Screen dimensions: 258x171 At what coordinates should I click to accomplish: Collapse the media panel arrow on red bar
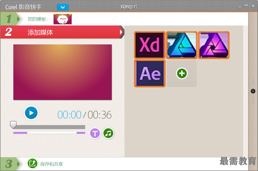point(121,32)
